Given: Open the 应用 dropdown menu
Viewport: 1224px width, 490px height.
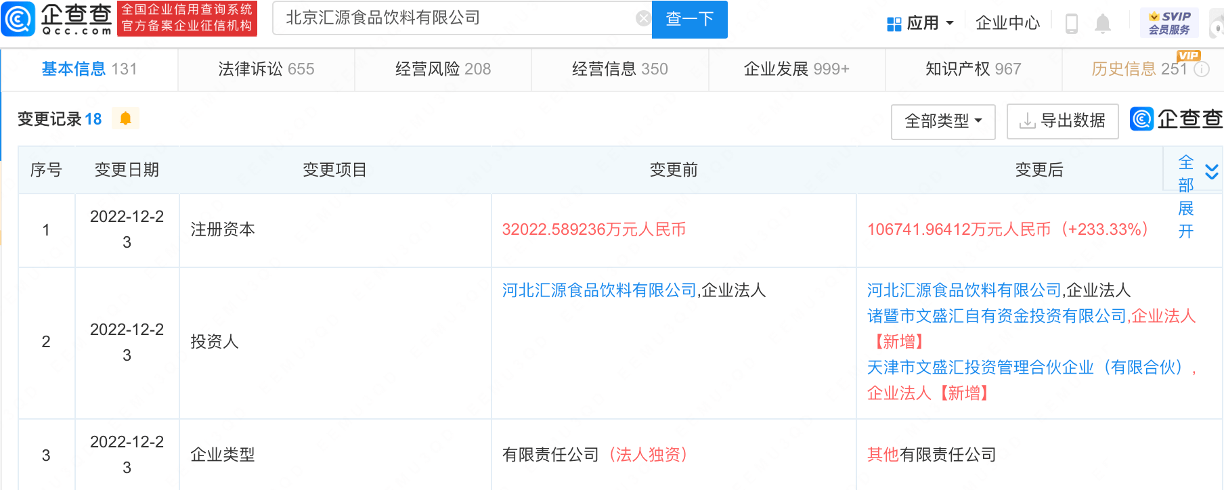Looking at the screenshot, I should 921,24.
